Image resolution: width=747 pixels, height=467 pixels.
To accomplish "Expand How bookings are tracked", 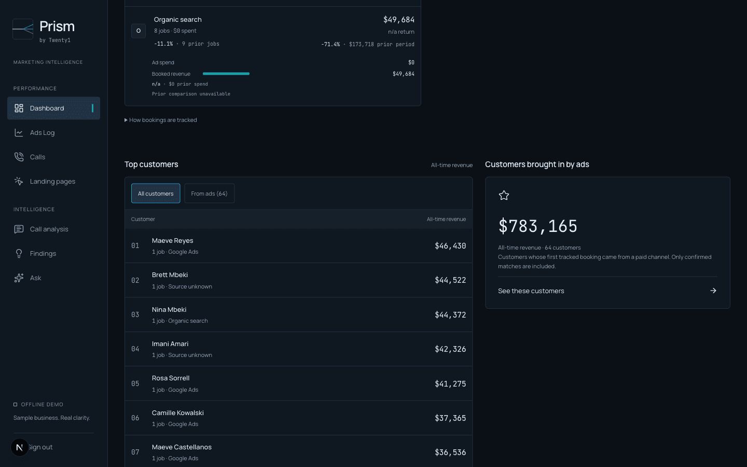I will point(161,120).
